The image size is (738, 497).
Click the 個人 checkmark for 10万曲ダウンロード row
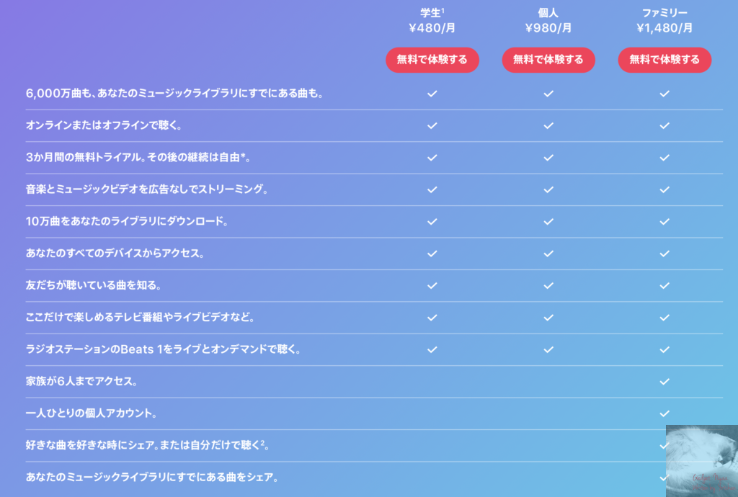548,221
